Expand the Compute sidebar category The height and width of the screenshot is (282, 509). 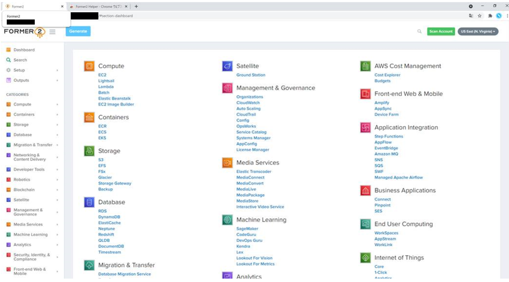pyautogui.click(x=57, y=104)
